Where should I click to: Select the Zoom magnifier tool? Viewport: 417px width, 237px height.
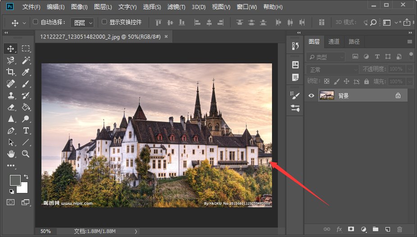tap(26, 154)
